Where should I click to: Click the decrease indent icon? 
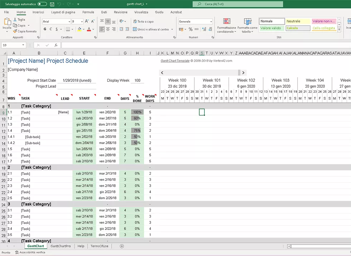coord(121,29)
